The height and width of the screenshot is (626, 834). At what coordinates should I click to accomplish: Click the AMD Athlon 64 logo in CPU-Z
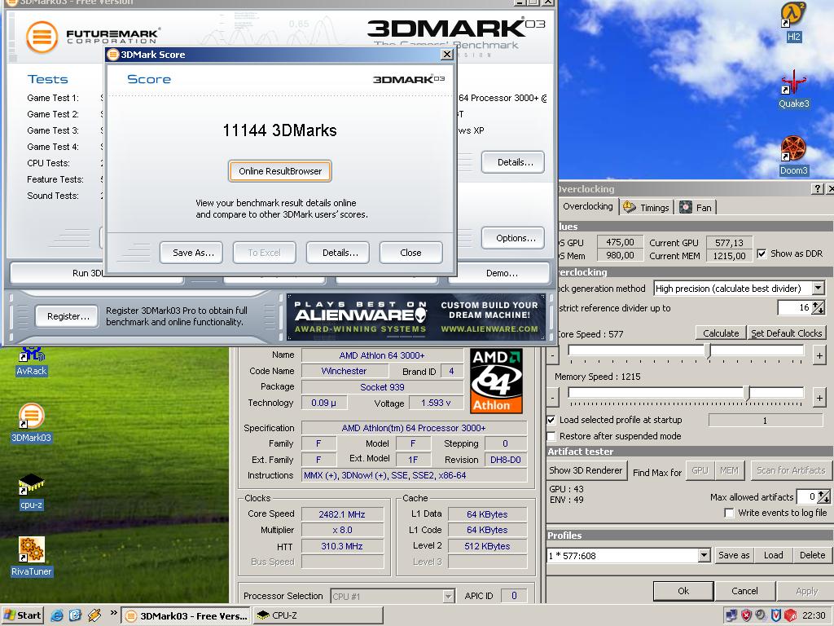496,381
